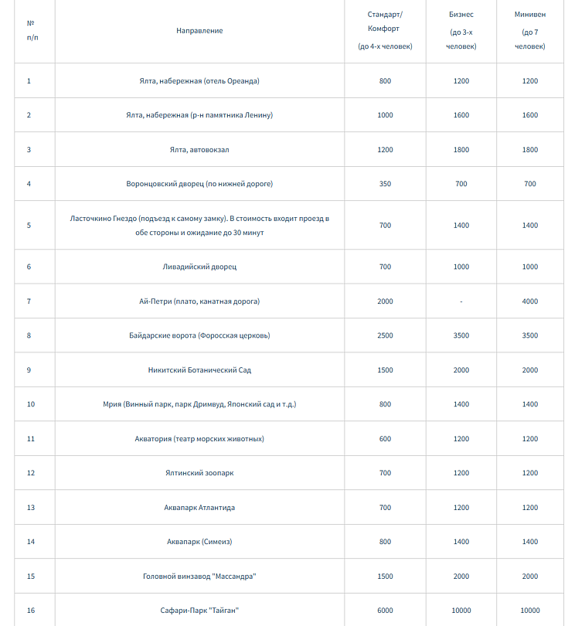Image resolution: width=568 pixels, height=626 pixels.
Task: Select "Воронцовский дворец" destination row
Action: (199, 184)
